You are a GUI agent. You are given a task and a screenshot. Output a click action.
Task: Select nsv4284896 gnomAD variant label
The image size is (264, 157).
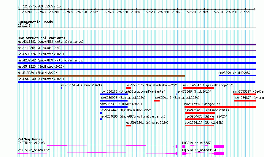133,116
